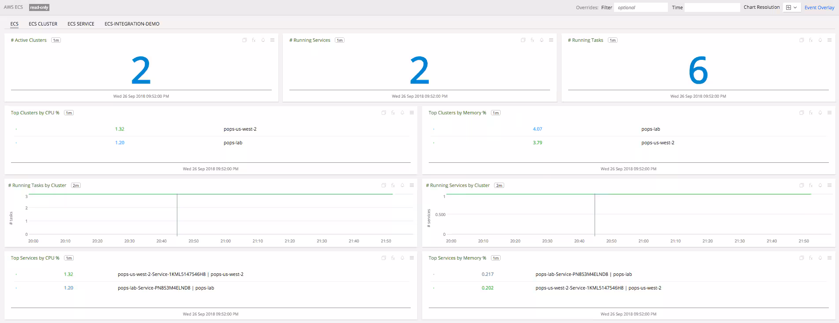Open actions menu for Top Clusters by Memory %
Screen dimensions: 839x323
coord(829,113)
